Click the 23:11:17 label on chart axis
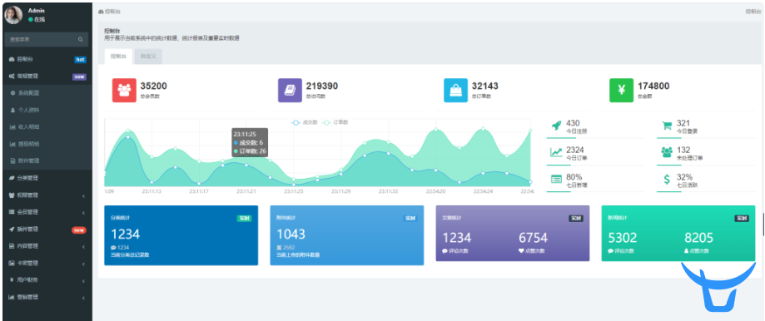 [199, 192]
